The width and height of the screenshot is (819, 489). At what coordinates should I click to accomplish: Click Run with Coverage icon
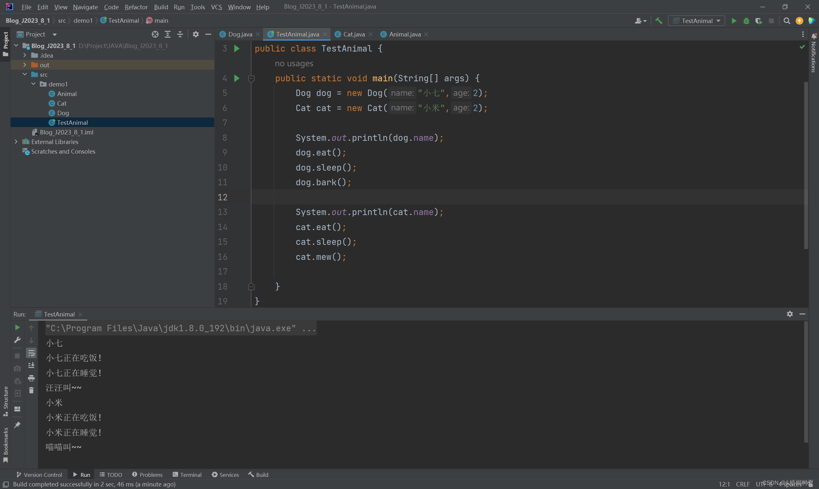click(x=759, y=21)
